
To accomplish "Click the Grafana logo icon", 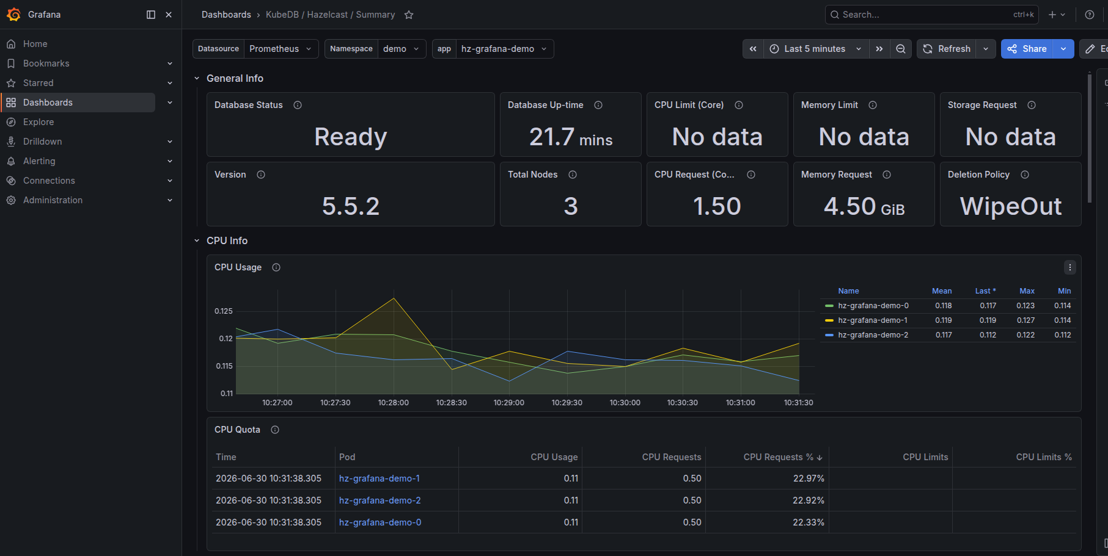I will pos(13,14).
